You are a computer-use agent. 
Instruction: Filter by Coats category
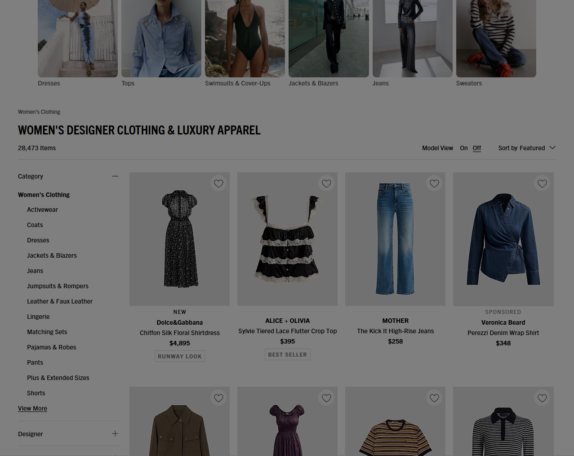point(35,225)
